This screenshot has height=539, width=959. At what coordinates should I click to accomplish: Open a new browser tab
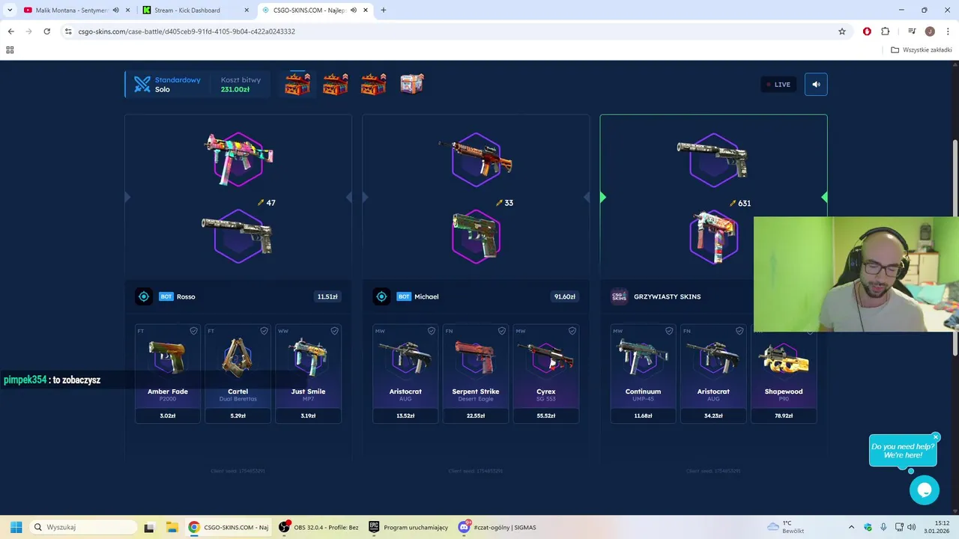tap(384, 10)
